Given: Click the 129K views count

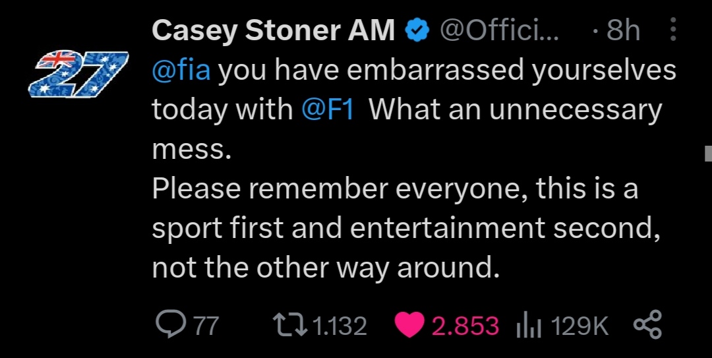Looking at the screenshot, I should pos(579,326).
